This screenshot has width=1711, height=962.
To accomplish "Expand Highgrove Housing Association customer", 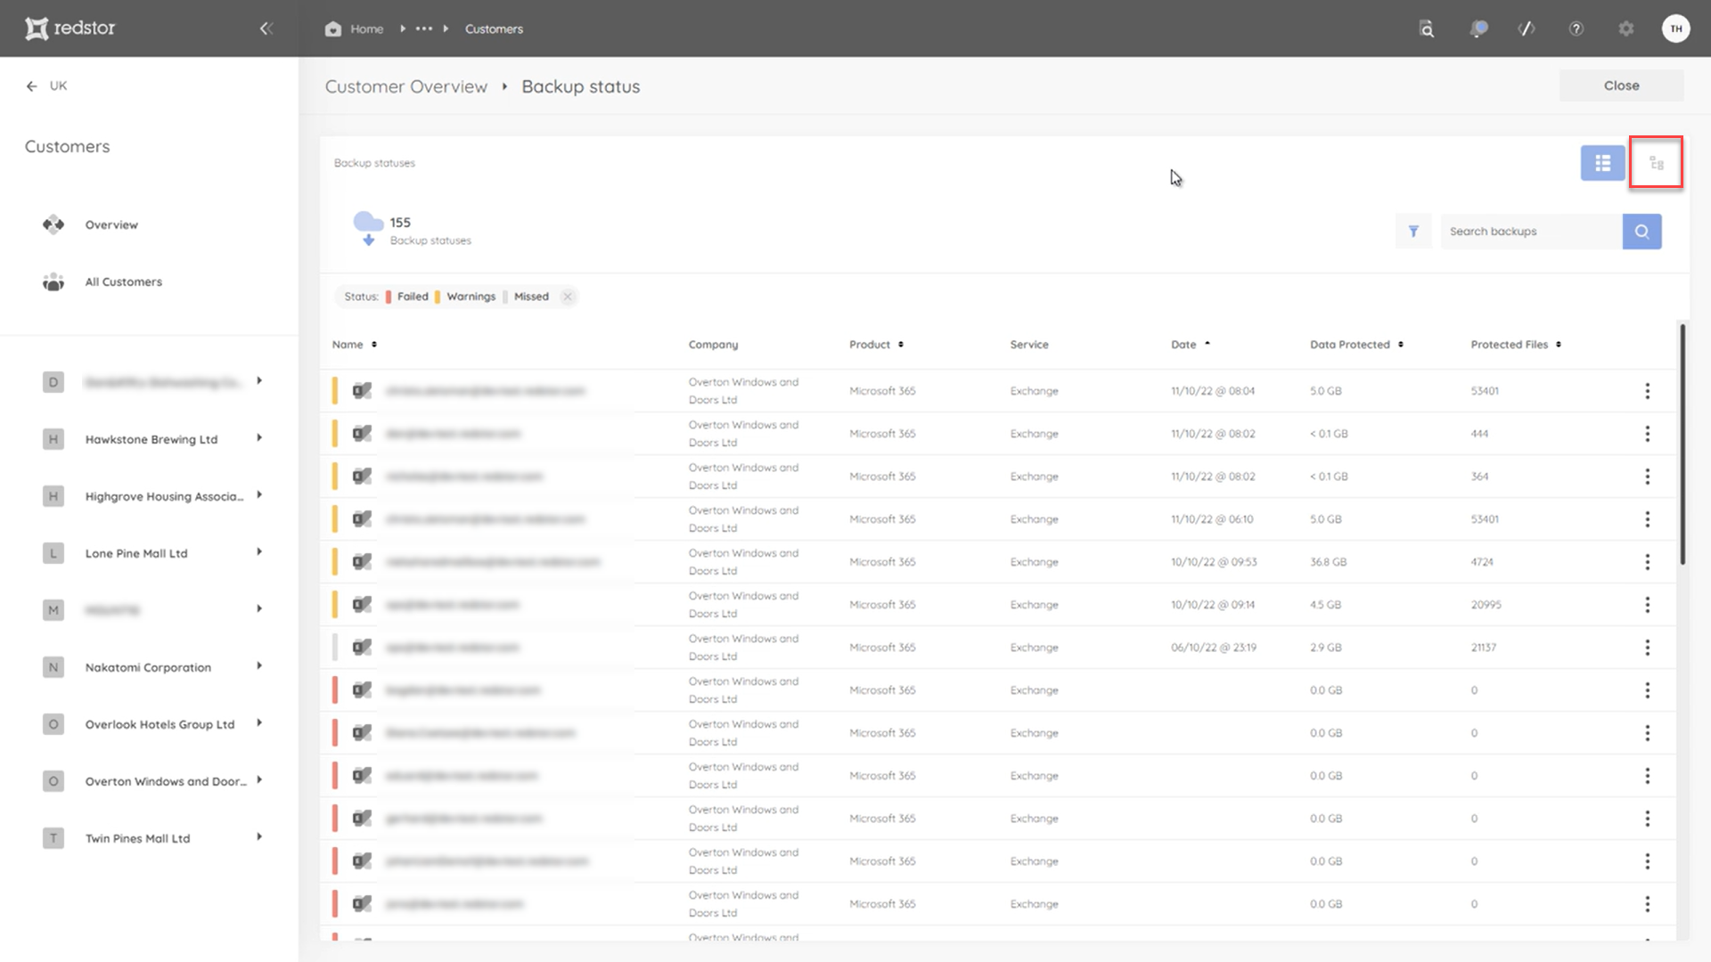I will 259,494.
